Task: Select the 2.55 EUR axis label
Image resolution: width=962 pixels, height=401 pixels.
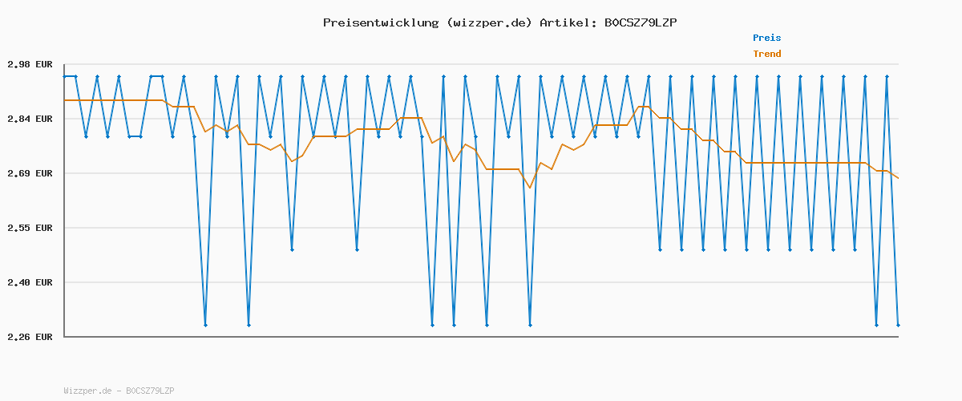Action: (30, 228)
